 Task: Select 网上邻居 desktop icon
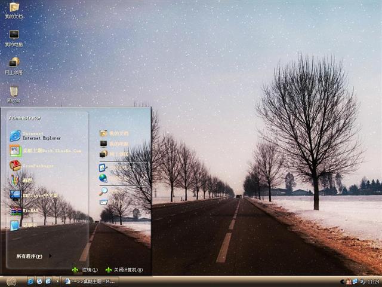click(x=14, y=63)
